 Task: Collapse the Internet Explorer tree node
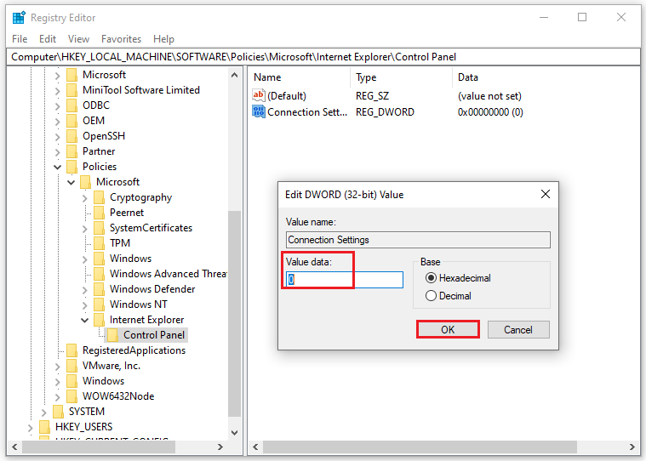[84, 320]
